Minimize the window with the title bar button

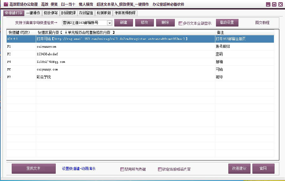pyautogui.click(x=268, y=4)
